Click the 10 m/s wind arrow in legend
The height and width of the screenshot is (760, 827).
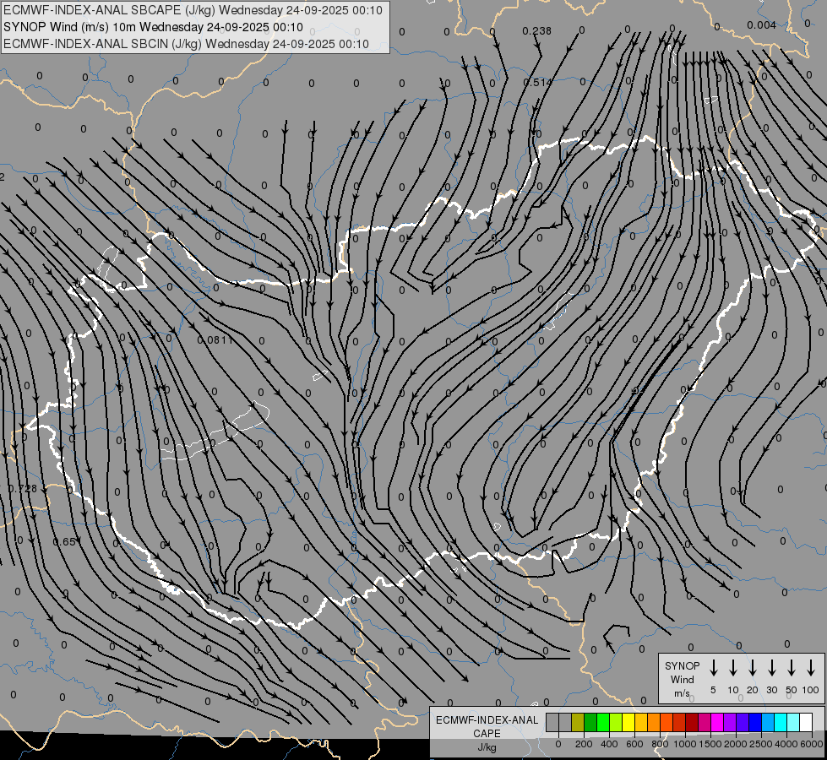coord(732,668)
